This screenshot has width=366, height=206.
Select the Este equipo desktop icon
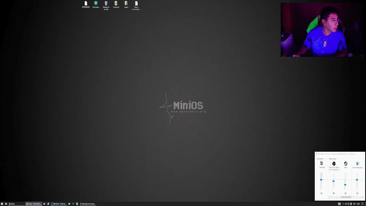pos(96,5)
